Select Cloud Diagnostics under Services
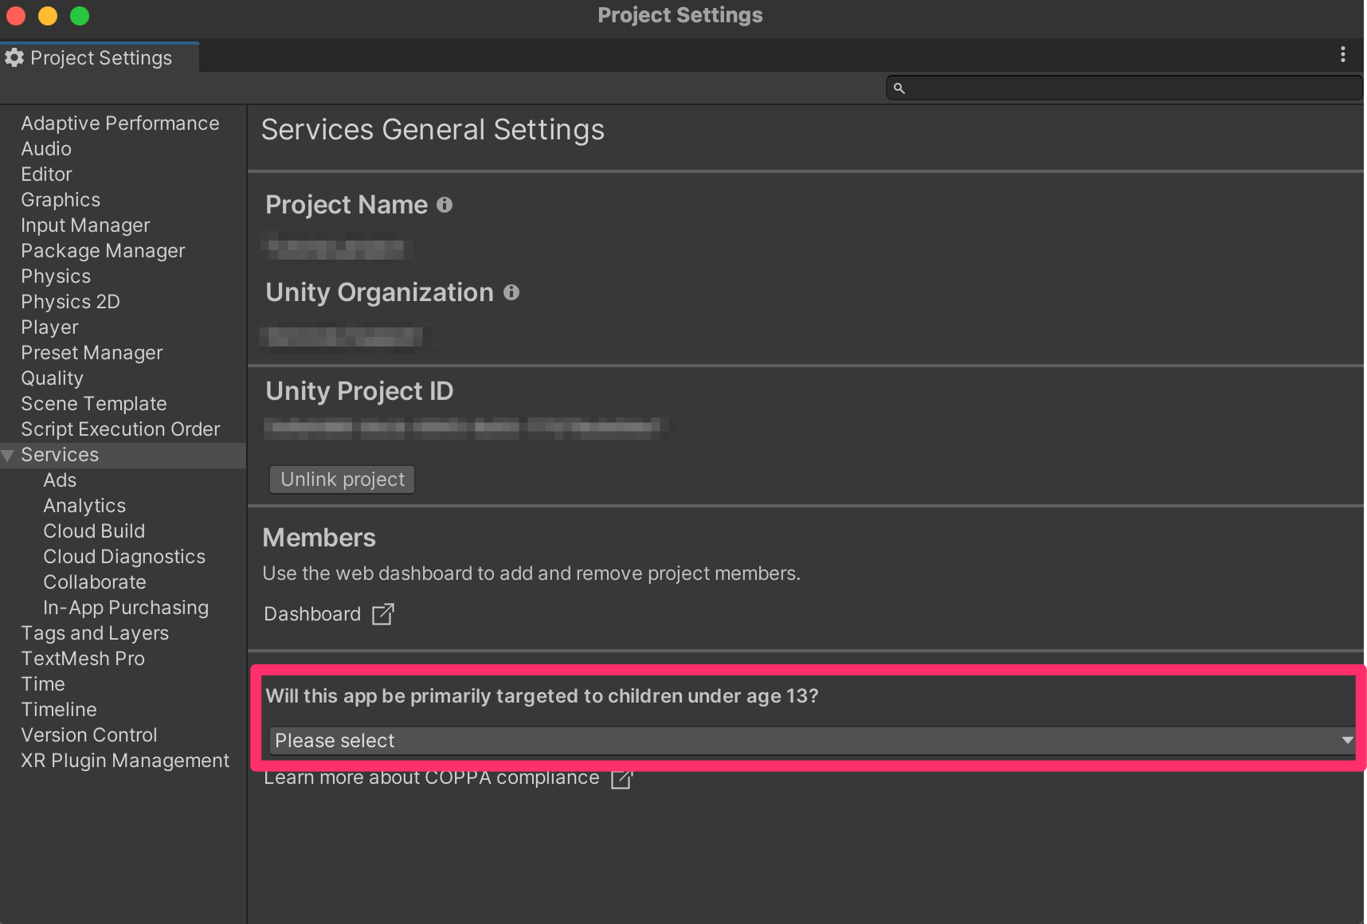Viewport: 1367px width, 924px height. (124, 557)
